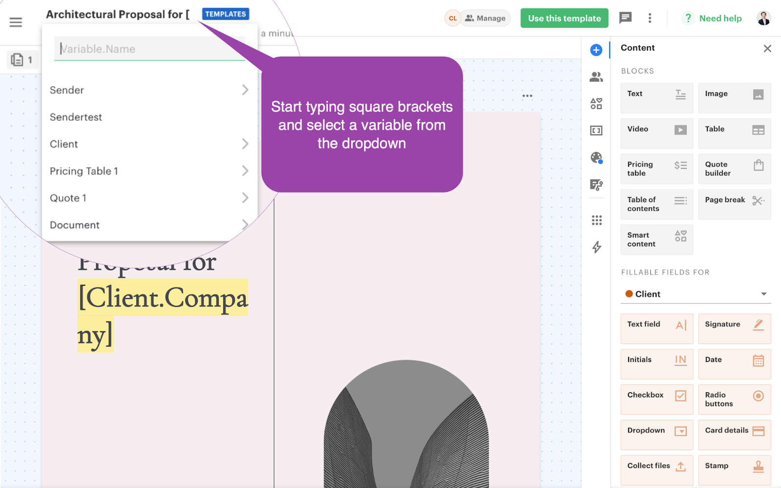Click the Use this template button
The height and width of the screenshot is (488, 781).
coord(564,18)
